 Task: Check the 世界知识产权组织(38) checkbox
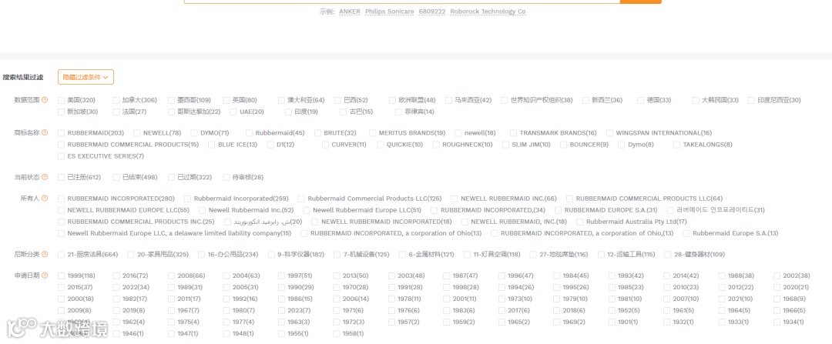pyautogui.click(x=505, y=100)
